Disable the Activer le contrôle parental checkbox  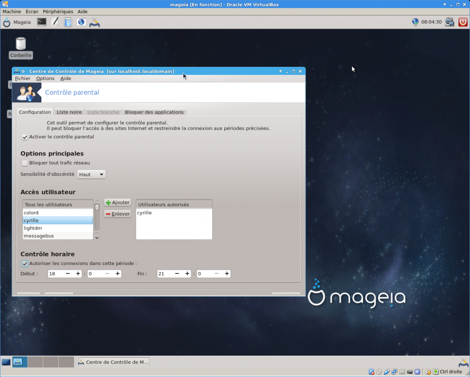24,137
